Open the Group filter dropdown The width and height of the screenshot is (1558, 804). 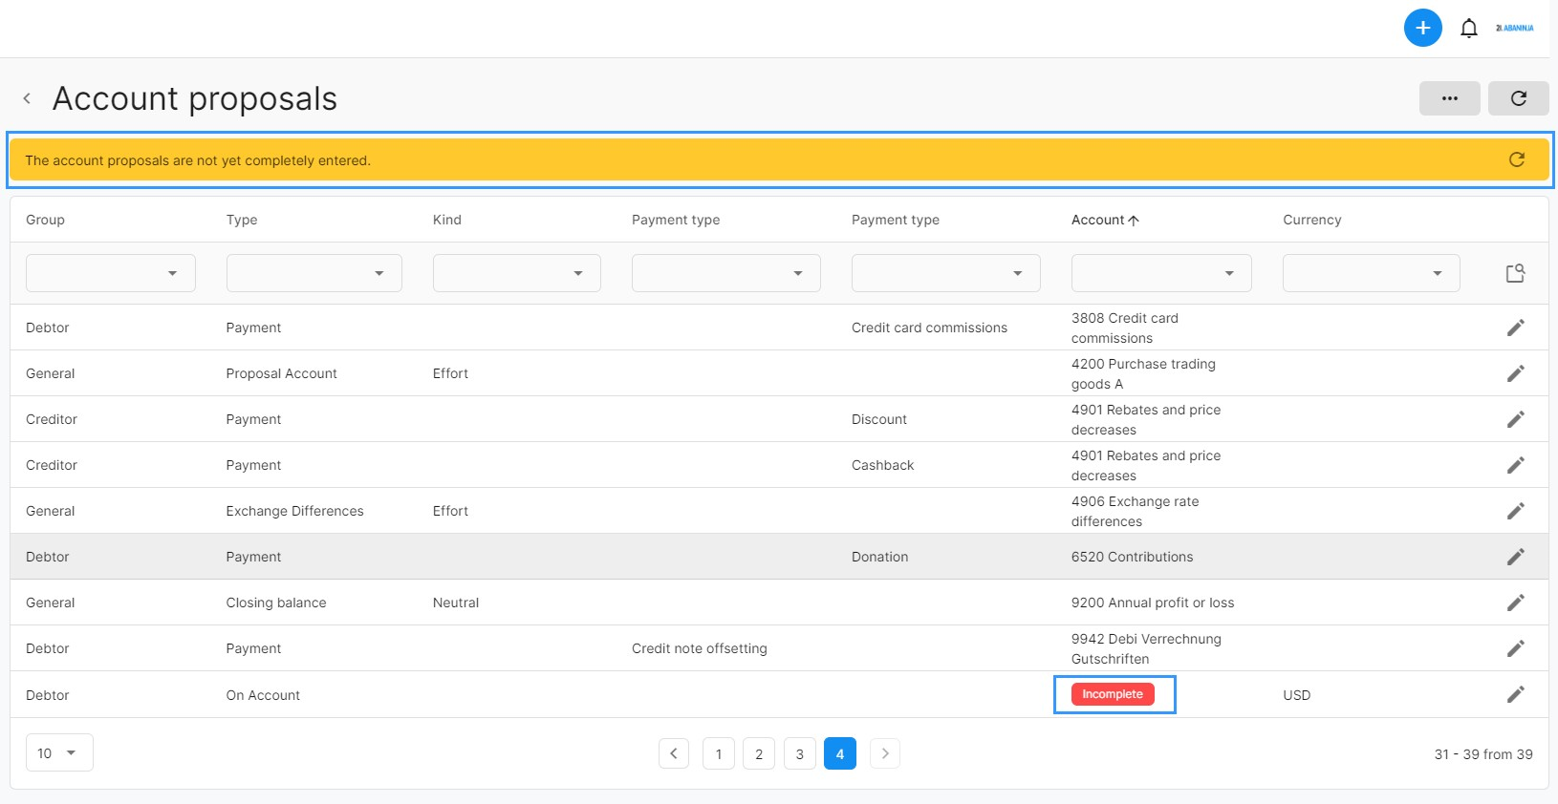111,273
